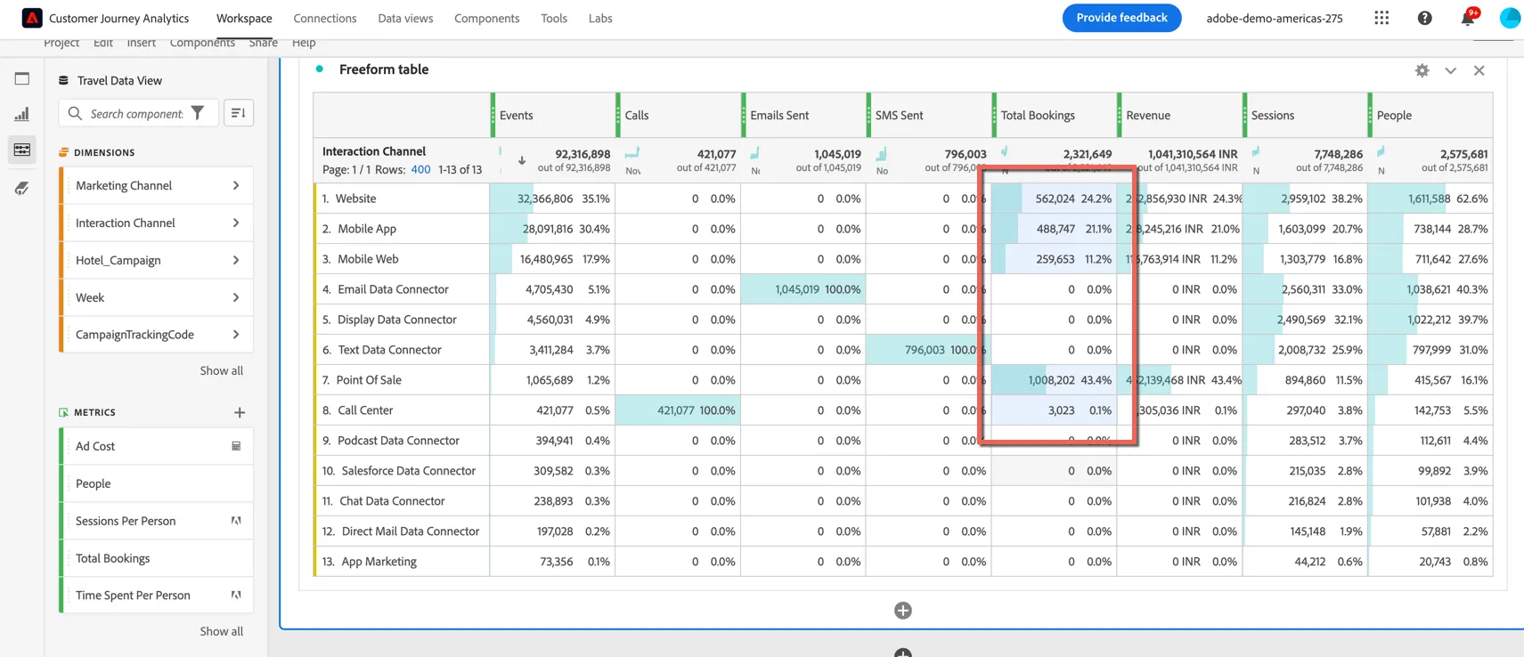This screenshot has width=1524, height=657.
Task: Click the Adobe icon beside Sessions Per Person
Action: click(236, 521)
